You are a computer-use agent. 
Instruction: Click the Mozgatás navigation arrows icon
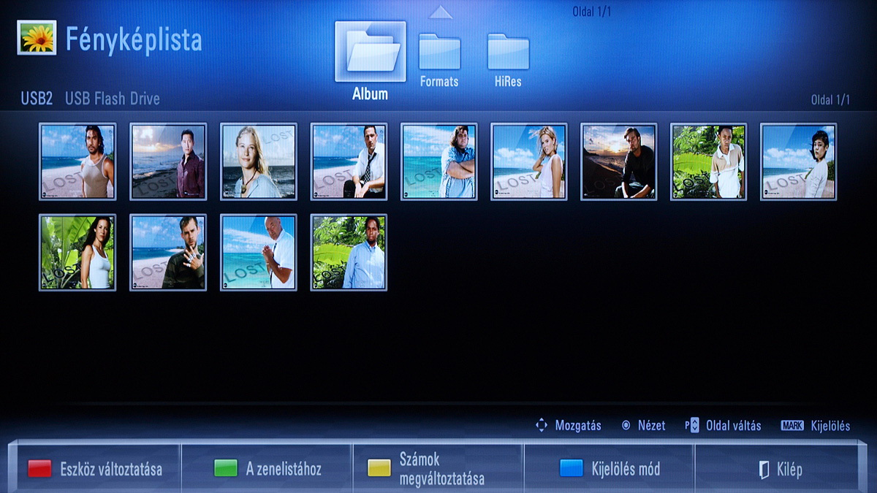(542, 425)
